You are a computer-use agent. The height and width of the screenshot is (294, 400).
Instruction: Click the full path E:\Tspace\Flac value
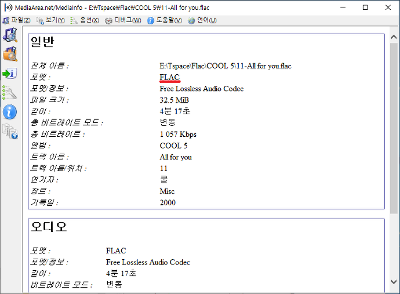coord(226,66)
